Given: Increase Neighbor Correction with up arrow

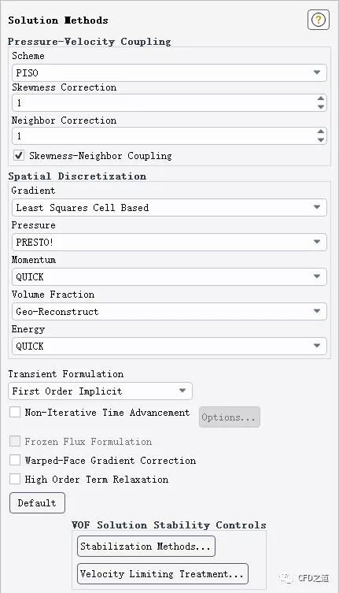Looking at the screenshot, I should (x=321, y=132).
